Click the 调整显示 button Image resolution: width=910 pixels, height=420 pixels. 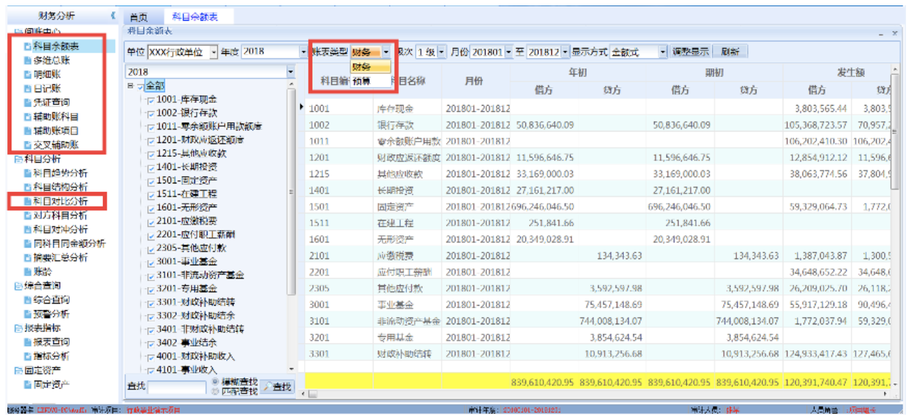coord(690,52)
